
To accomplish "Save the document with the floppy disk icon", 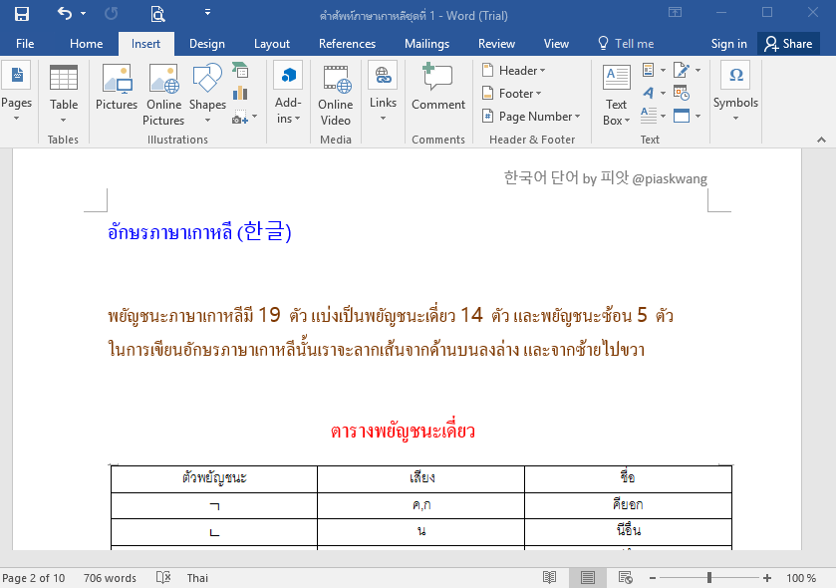I will (x=21, y=14).
